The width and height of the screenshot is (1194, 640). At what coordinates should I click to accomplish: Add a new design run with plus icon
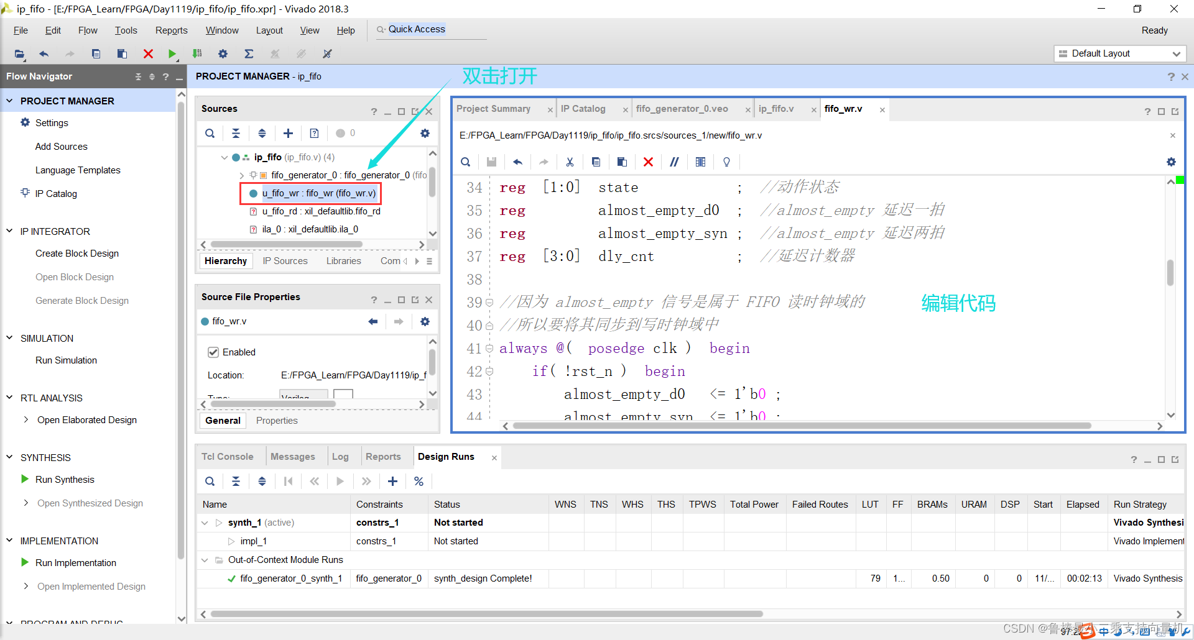(392, 482)
